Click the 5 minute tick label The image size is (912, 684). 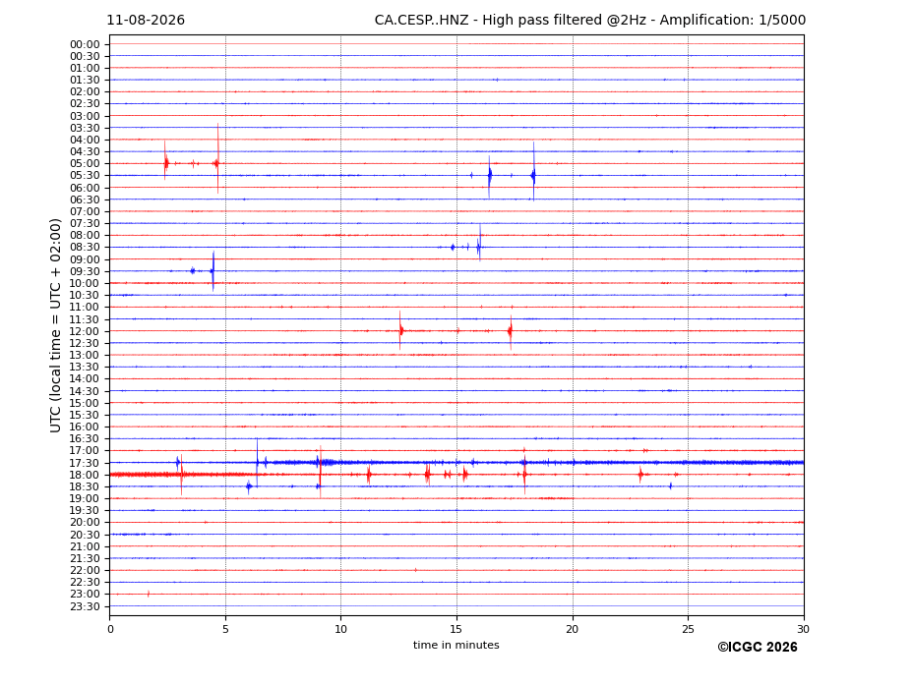click(x=225, y=629)
